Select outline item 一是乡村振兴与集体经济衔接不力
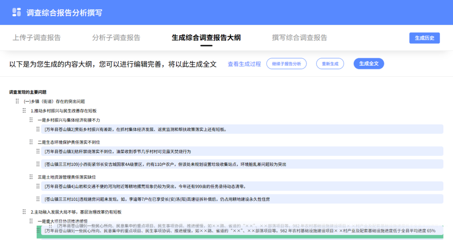Viewport: 453px width, 240px height. click(69, 120)
